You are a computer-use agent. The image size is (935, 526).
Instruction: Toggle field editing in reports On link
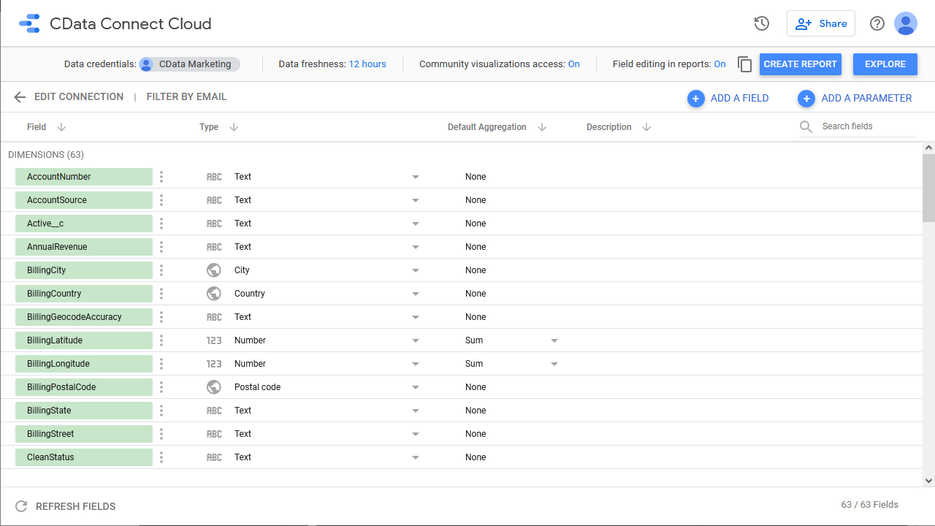(x=720, y=64)
